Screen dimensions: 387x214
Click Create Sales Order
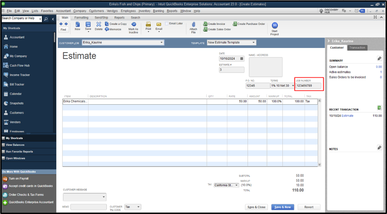(x=217, y=29)
